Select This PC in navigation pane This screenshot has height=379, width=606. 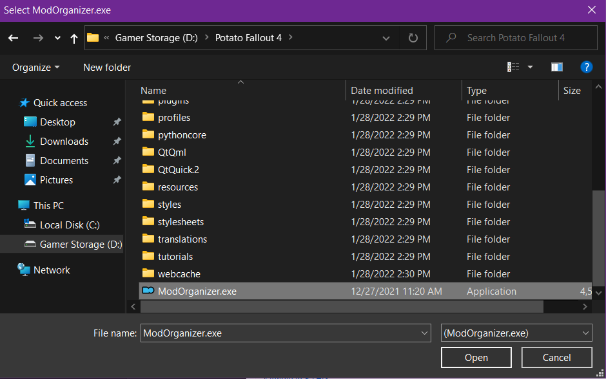pos(48,205)
